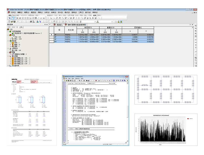
Task: Click the midas Gen app icon beside 文件 menu
Action: [9, 12]
